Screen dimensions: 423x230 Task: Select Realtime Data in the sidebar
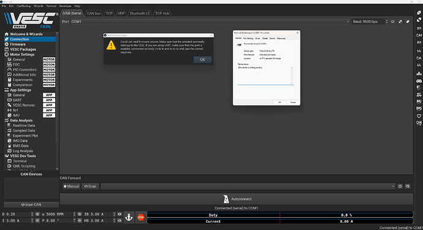tap(24, 126)
